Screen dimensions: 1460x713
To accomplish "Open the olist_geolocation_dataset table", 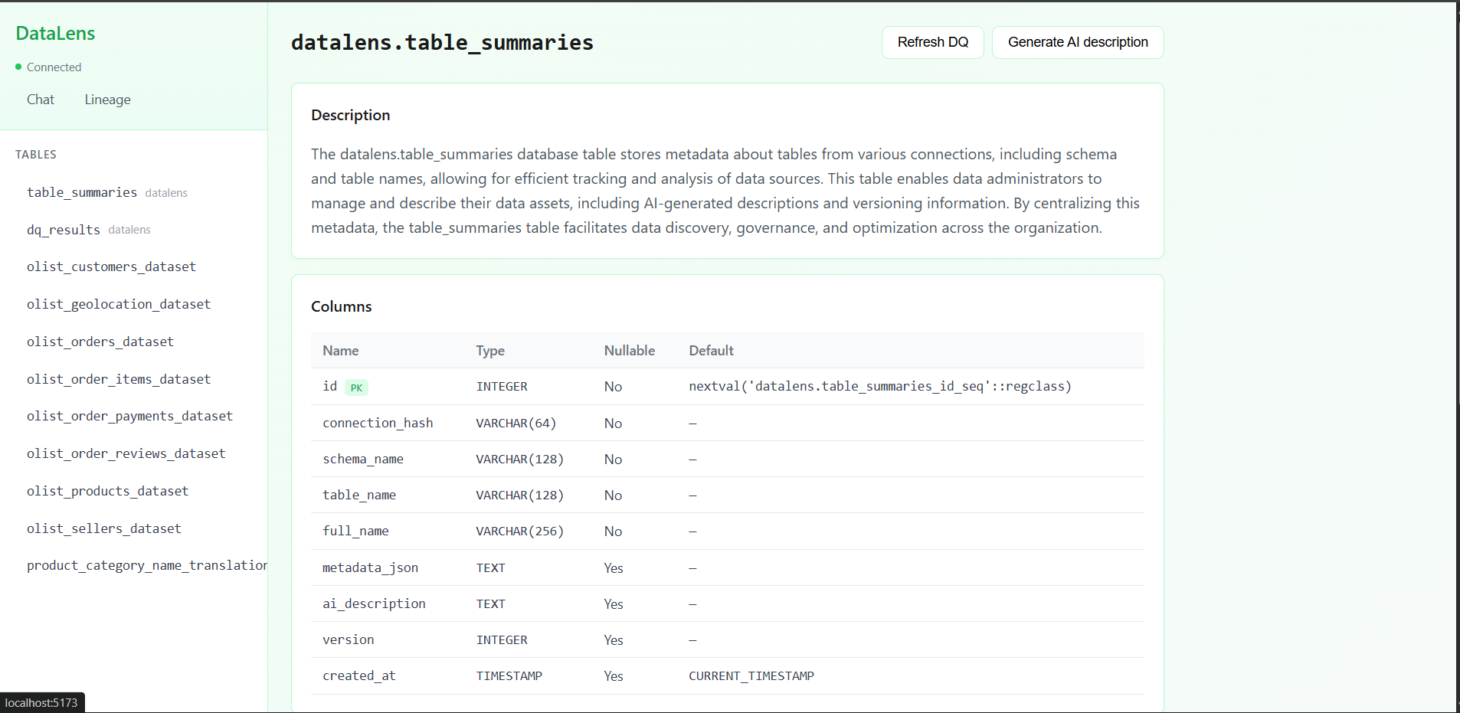I will tap(118, 304).
